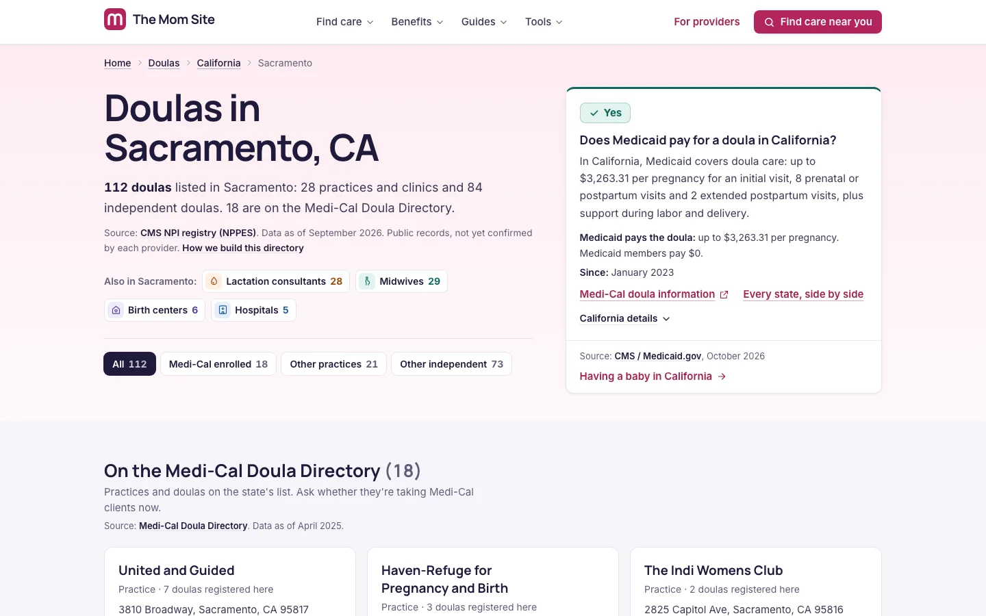The image size is (986, 616).
Task: Click the Midwives chip icon
Action: (x=368, y=281)
